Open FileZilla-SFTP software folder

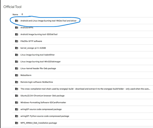[x=31, y=41]
